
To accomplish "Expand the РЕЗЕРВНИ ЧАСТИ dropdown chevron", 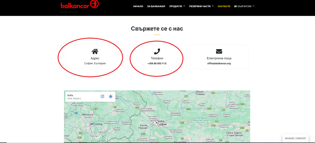I will click(213, 6).
